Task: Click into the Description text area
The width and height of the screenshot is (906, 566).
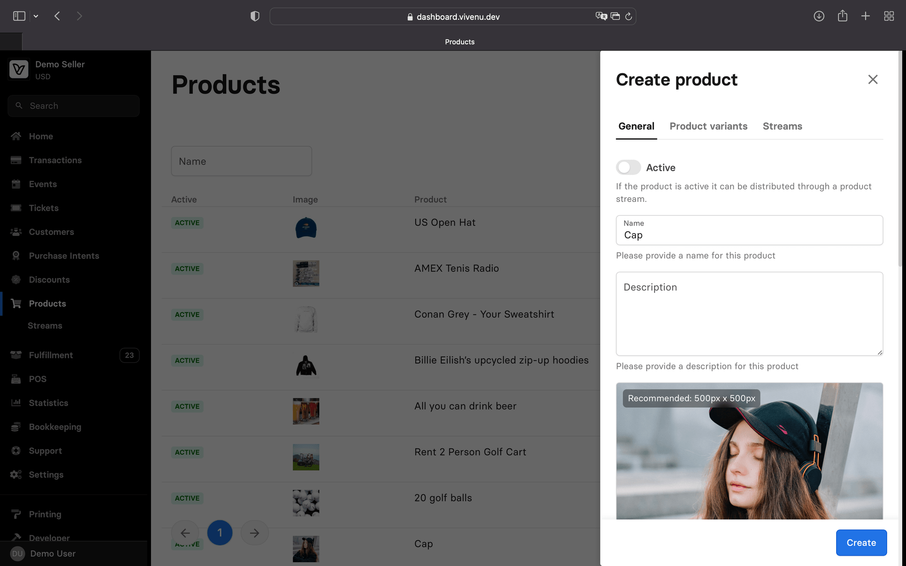Action: [749, 314]
